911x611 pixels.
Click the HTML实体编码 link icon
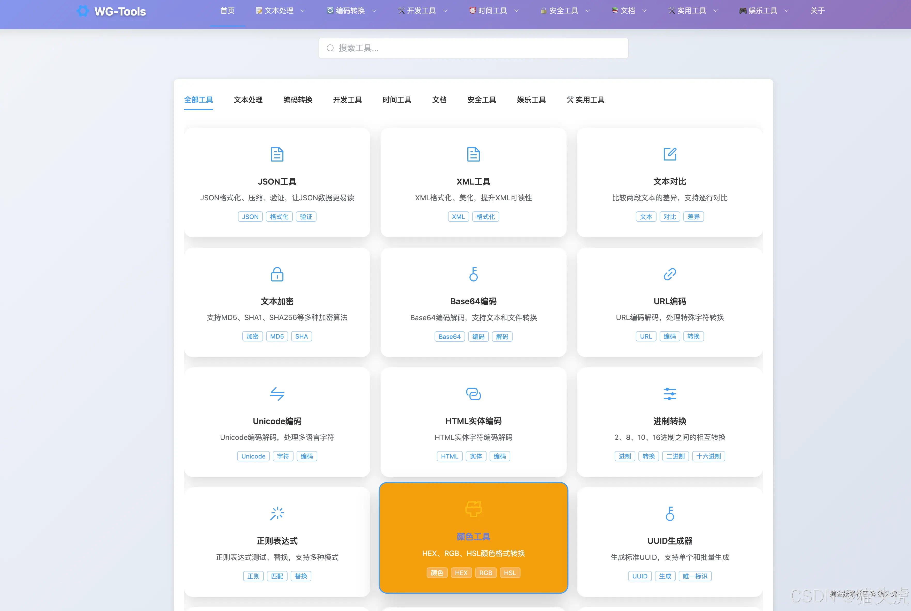(473, 394)
